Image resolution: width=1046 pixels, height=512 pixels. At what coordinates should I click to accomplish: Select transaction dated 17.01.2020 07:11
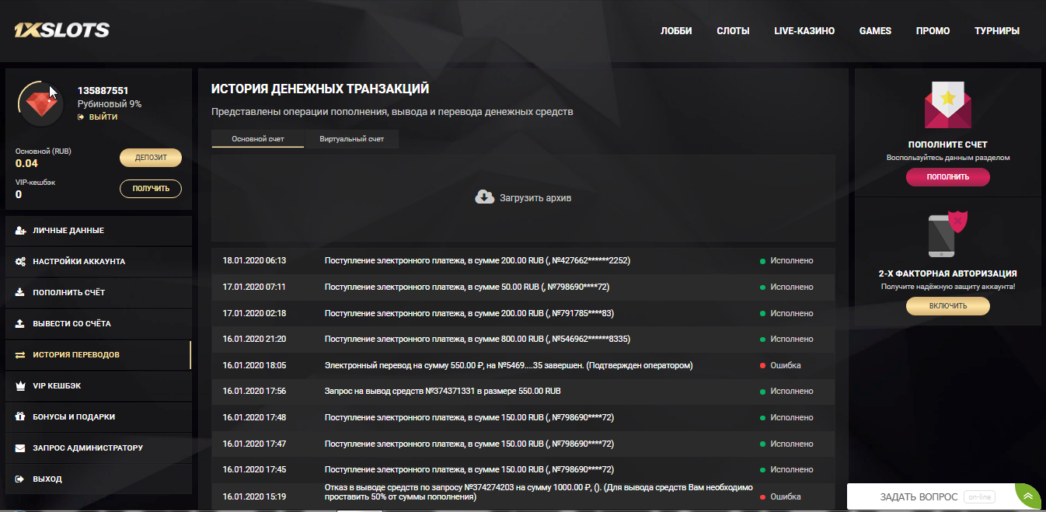[523, 287]
